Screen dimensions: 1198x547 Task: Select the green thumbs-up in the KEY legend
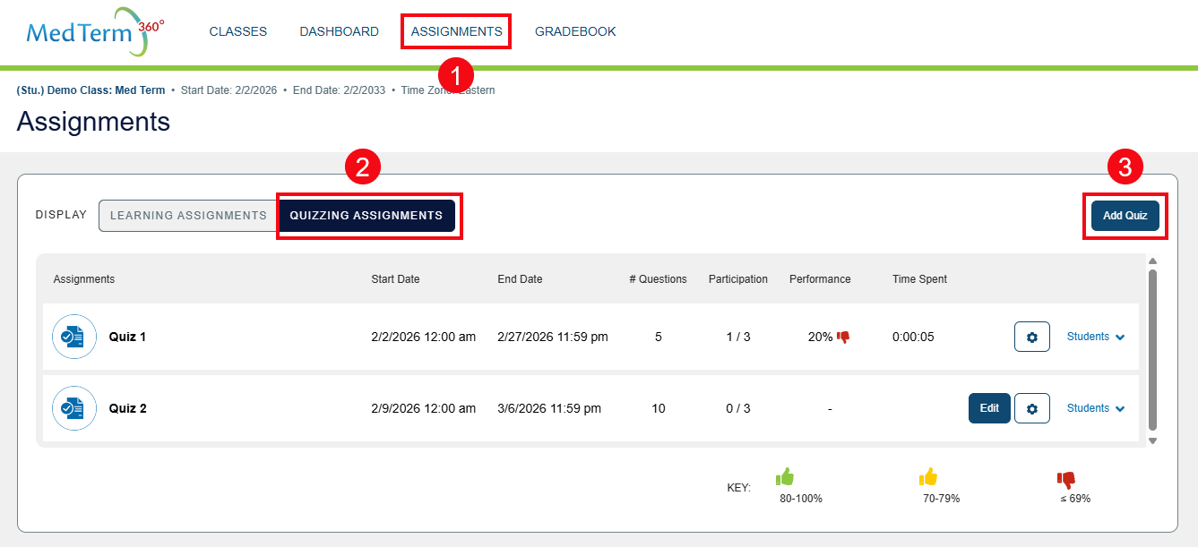pyautogui.click(x=784, y=479)
